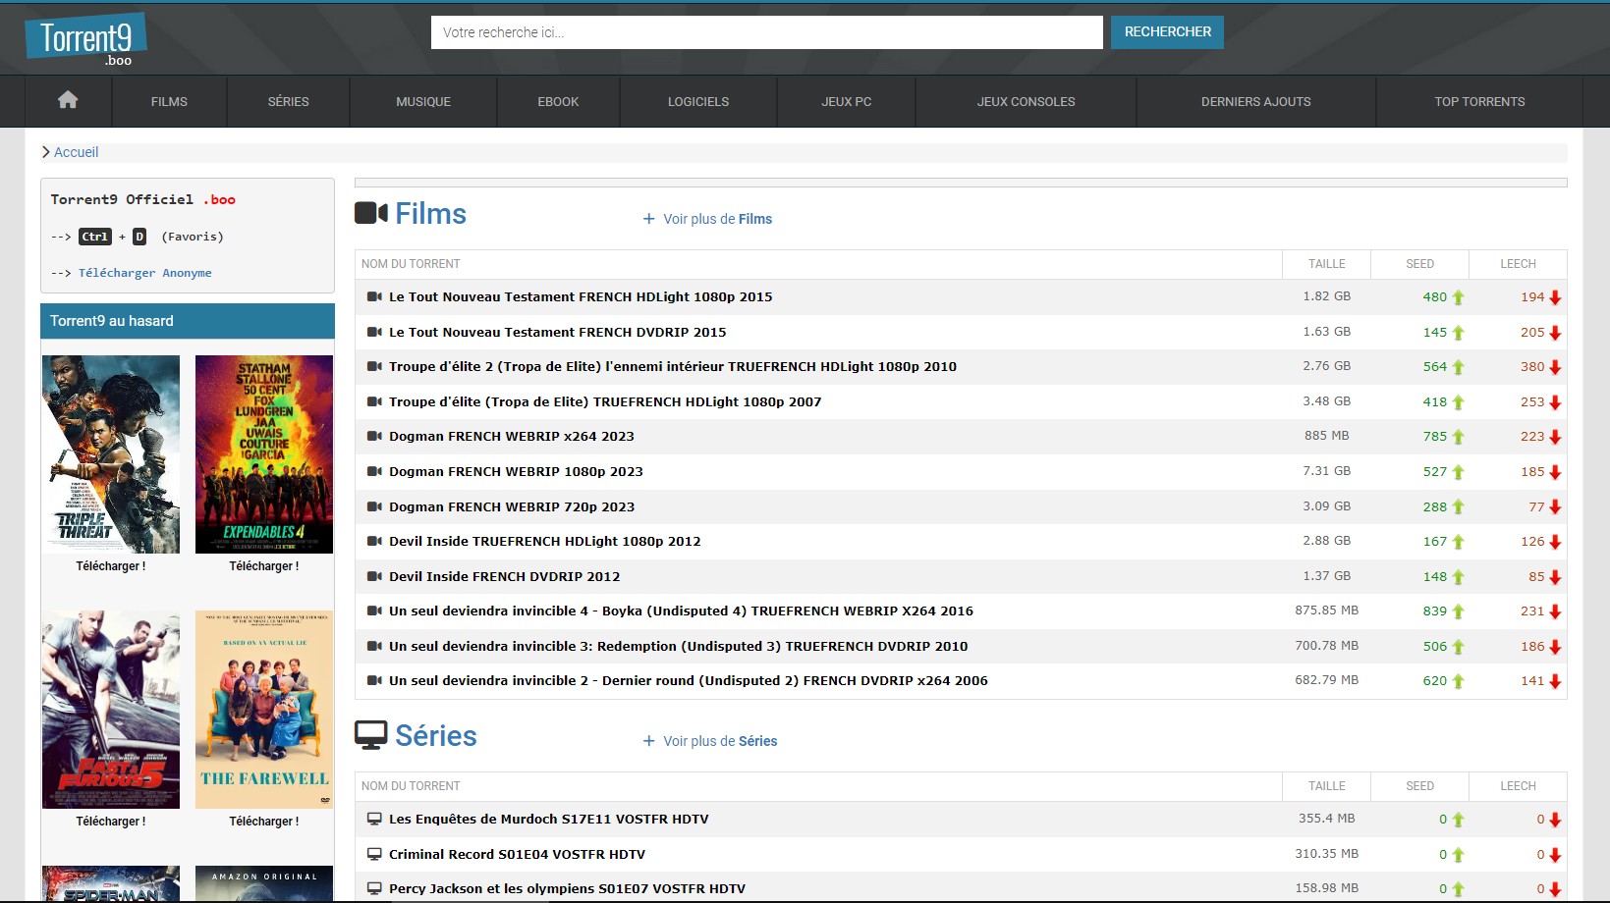Click green seed arrow in Undisputed 4 row

click(1459, 611)
